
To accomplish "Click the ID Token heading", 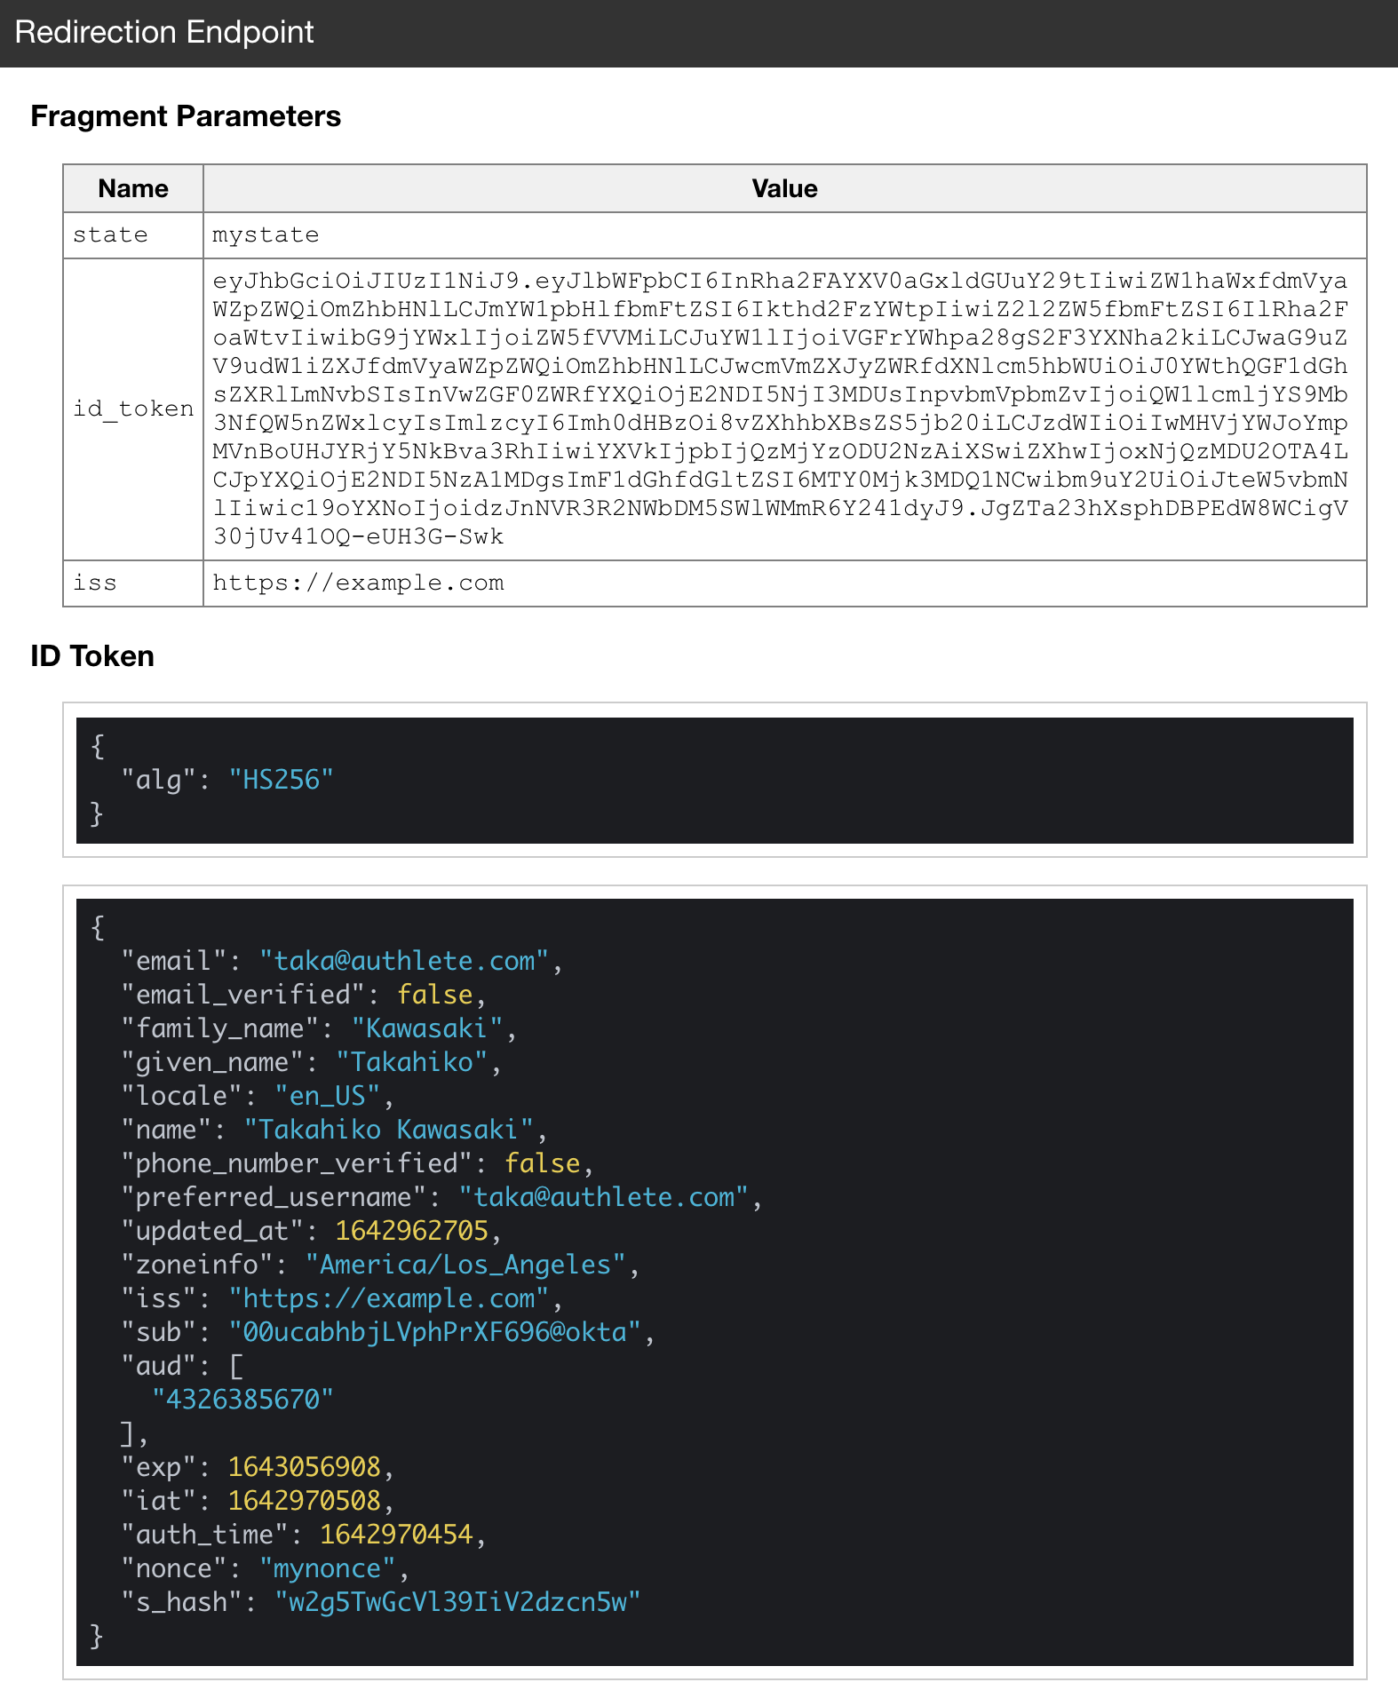I will (92, 656).
